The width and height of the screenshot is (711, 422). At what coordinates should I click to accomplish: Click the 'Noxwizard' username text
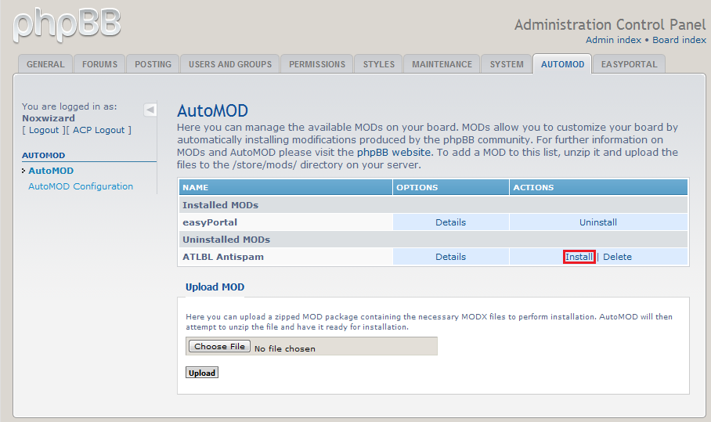(49, 118)
